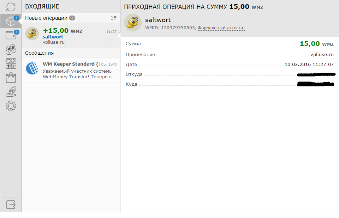The width and height of the screenshot is (339, 218).
Task: Open the saltwort sender link
Action: (53, 37)
